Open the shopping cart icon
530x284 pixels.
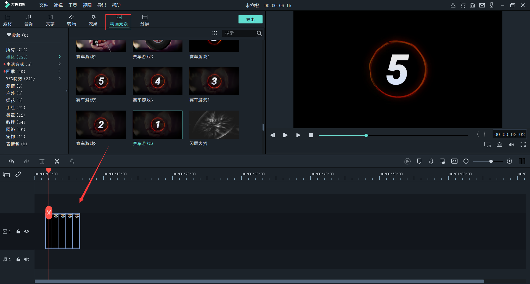pyautogui.click(x=463, y=5)
